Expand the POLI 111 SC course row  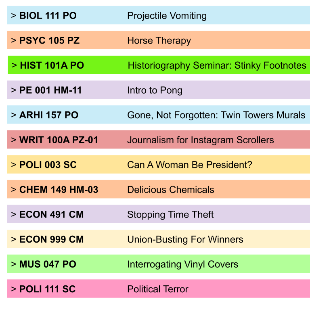pyautogui.click(x=14, y=289)
